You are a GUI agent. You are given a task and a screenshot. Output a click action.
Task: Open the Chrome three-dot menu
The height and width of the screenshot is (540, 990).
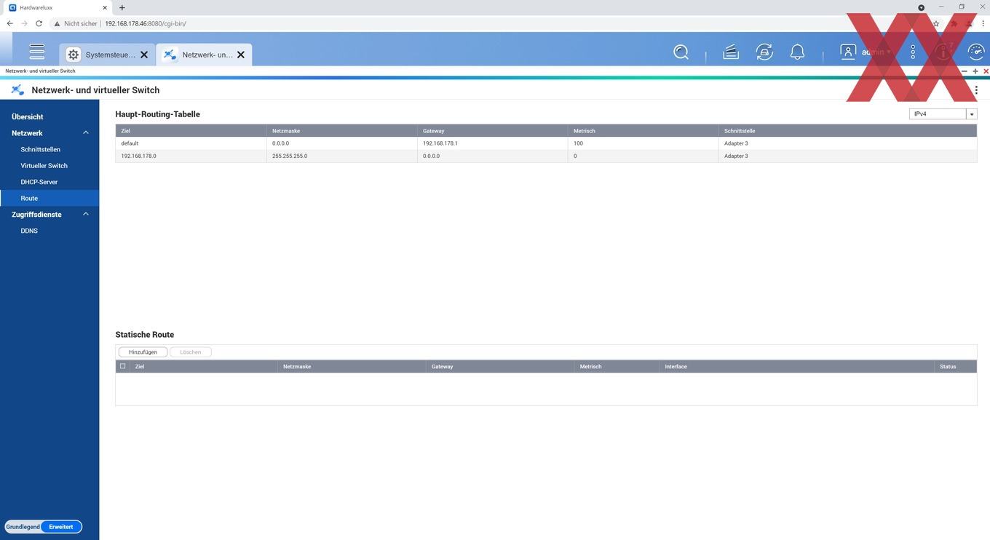[x=982, y=23]
